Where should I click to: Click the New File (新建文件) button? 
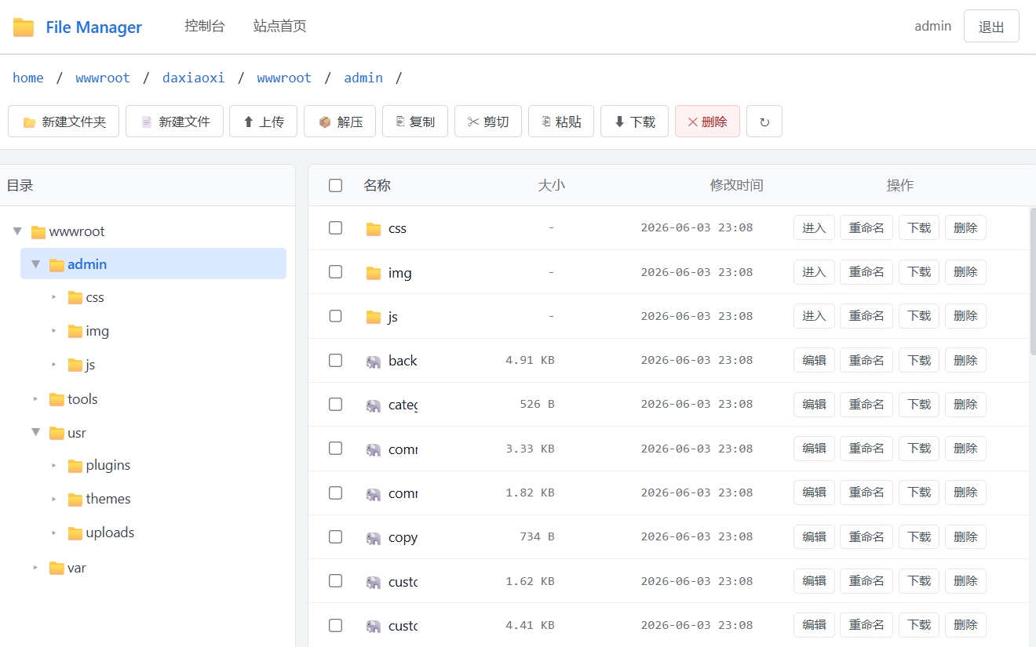click(174, 122)
